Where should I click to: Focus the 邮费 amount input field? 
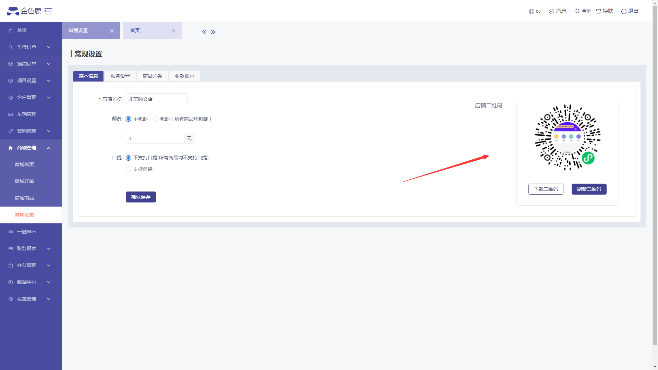tap(155, 138)
